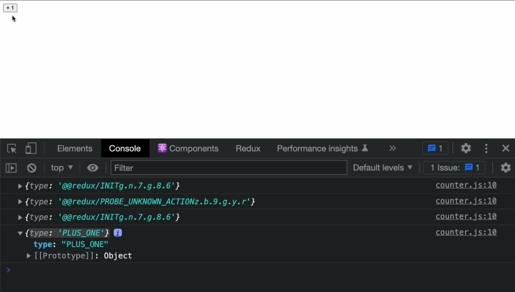515x292 pixels.
Task: Toggle the console sidebar panel
Action: (11, 168)
